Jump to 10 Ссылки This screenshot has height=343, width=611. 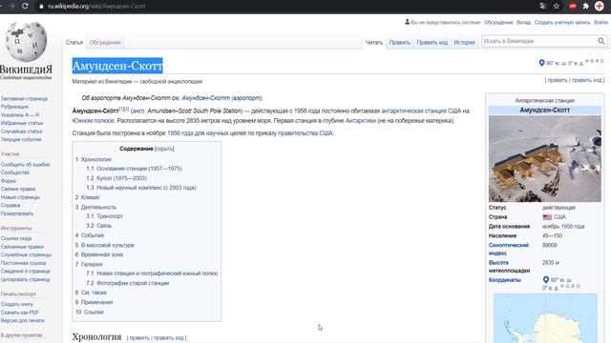tap(94, 313)
